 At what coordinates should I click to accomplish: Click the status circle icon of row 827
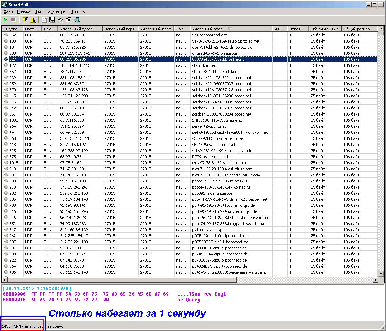pos(6,59)
